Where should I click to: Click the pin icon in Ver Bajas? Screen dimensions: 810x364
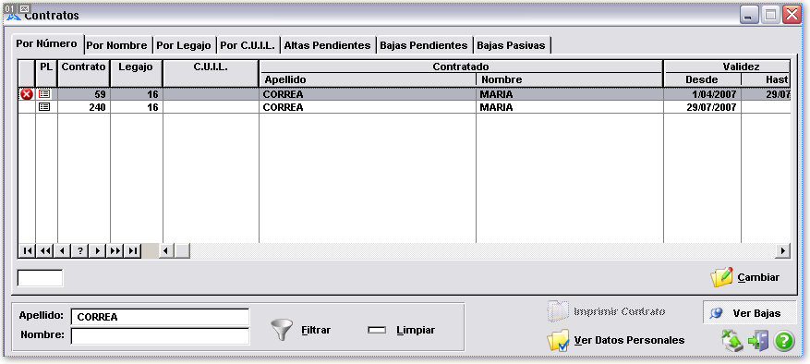click(716, 313)
